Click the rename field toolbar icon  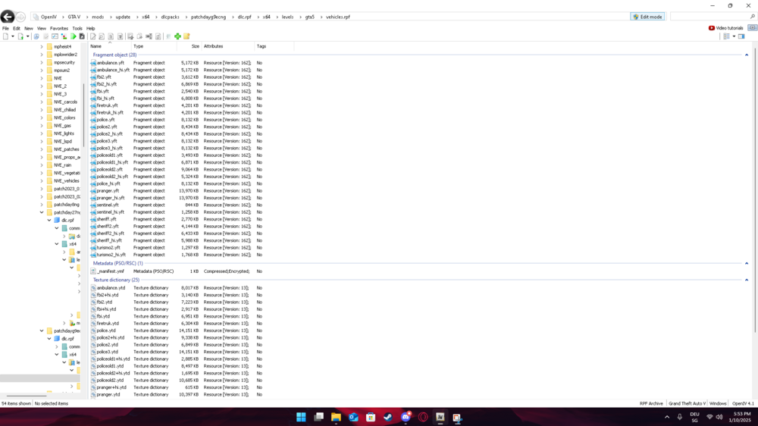pos(149,36)
